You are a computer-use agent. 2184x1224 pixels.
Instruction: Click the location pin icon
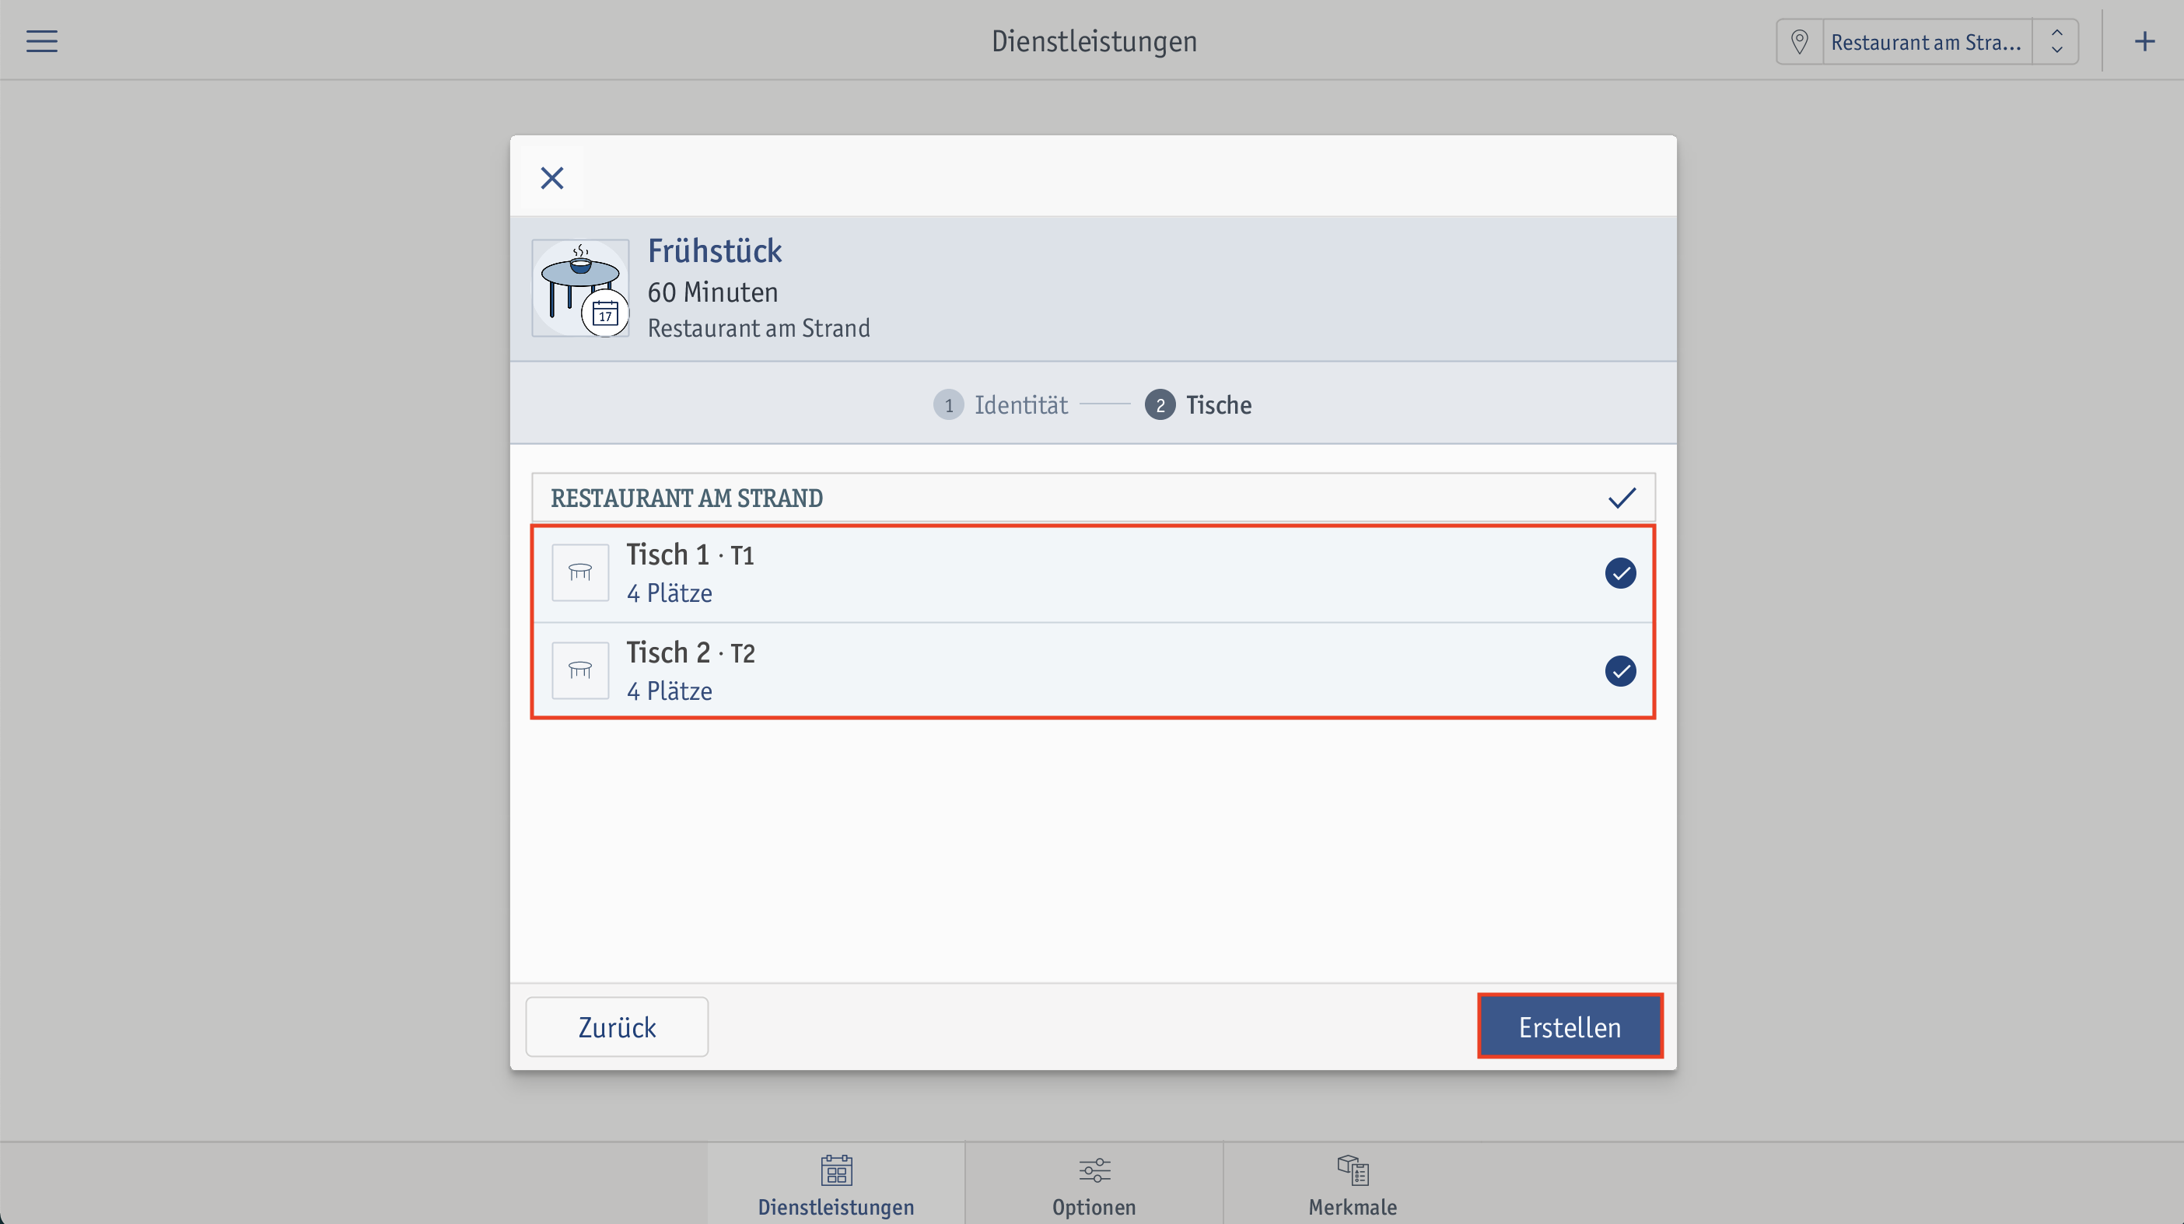point(1799,41)
